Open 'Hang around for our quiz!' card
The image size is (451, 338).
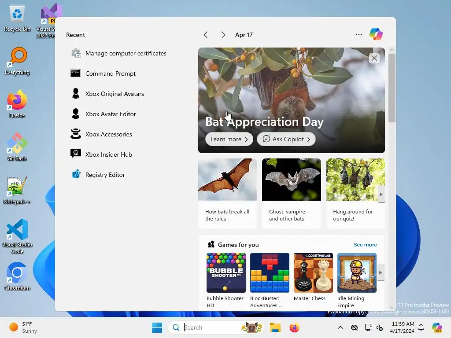[x=355, y=193]
